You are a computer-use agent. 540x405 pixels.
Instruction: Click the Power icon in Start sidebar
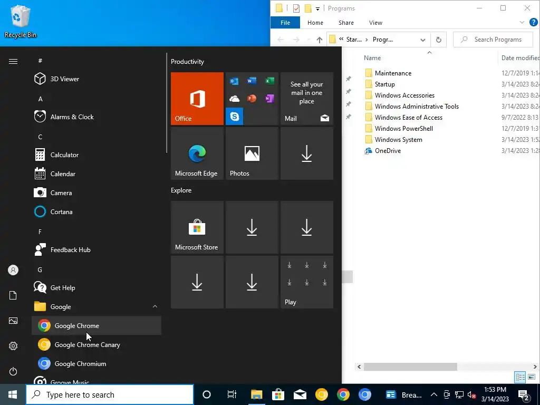[x=13, y=371]
